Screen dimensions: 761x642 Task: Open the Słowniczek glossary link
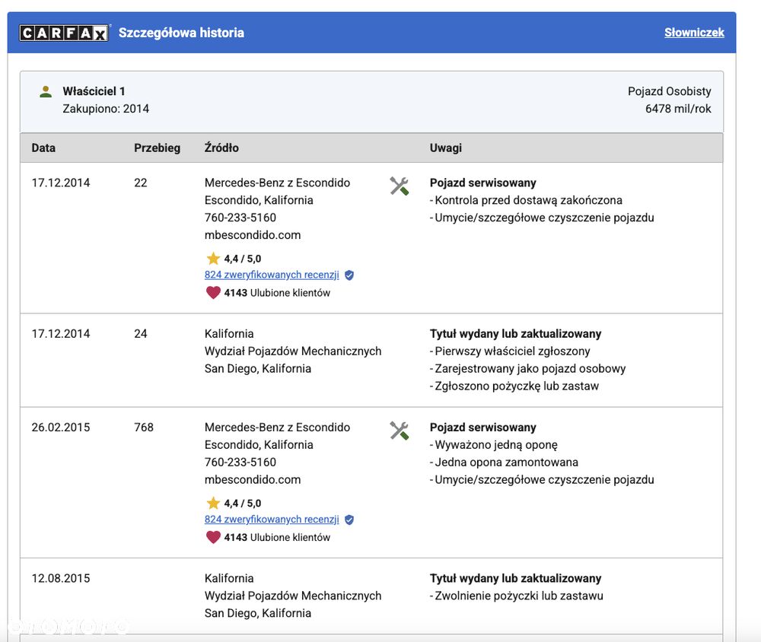pos(694,33)
